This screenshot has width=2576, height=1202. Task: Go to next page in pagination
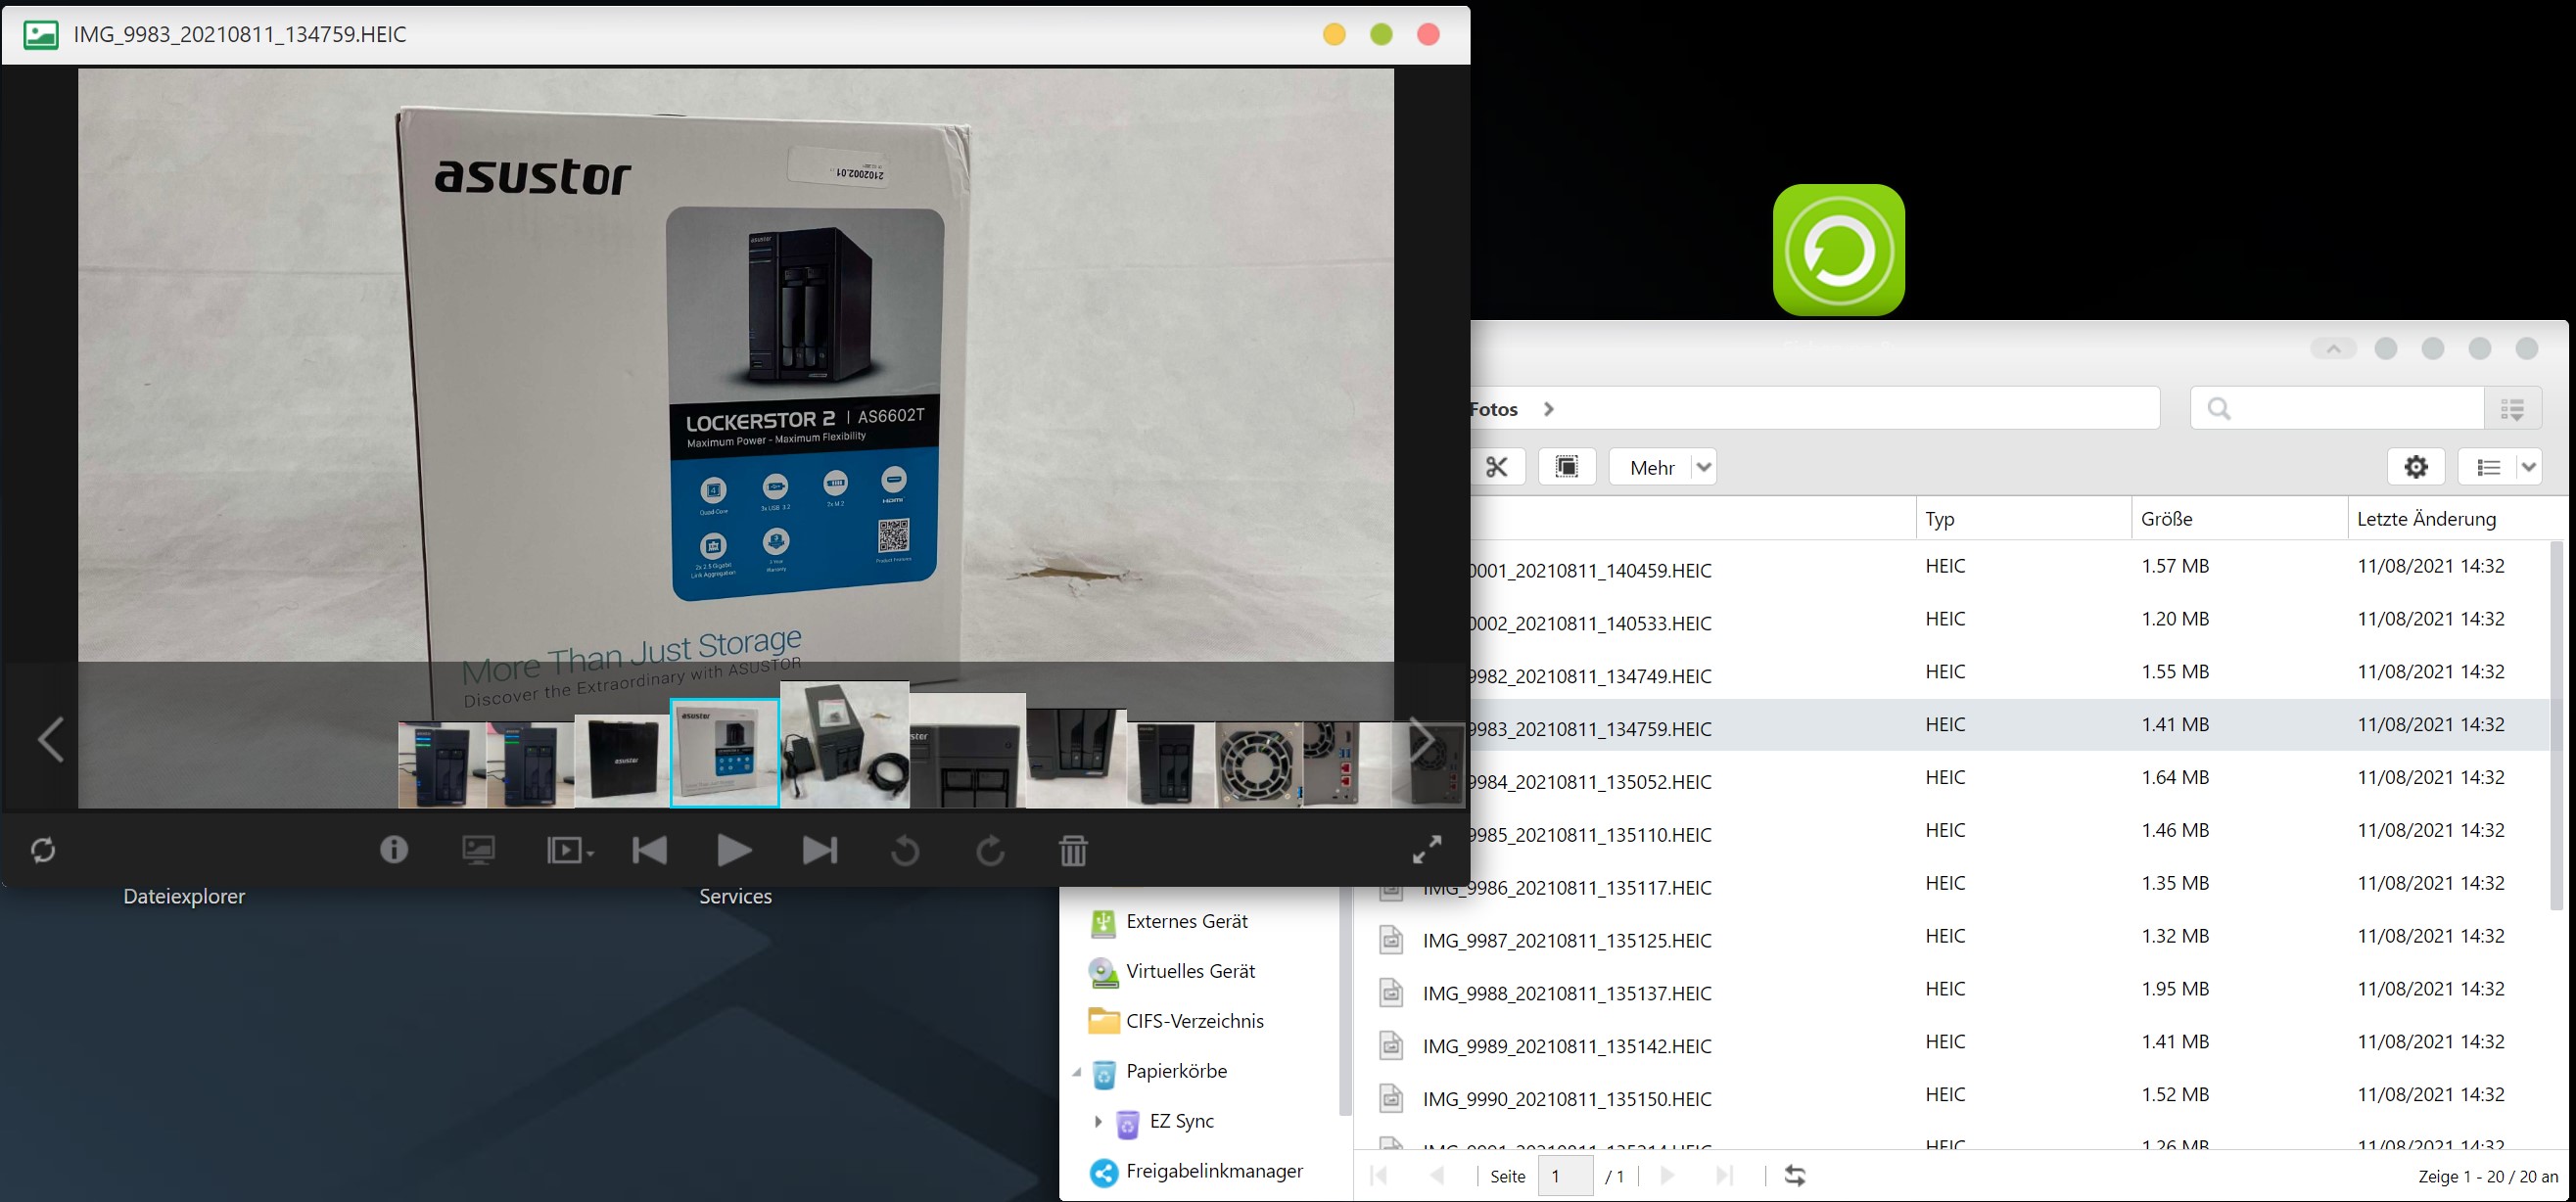tap(1667, 1176)
